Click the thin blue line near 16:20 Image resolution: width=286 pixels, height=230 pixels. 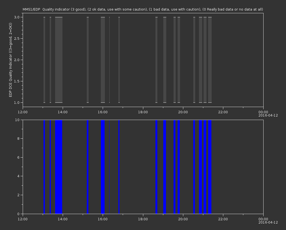point(109,167)
